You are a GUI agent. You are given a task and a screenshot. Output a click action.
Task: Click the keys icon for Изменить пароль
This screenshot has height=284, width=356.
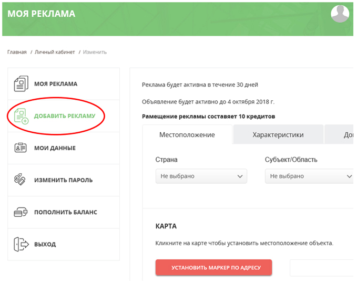click(21, 180)
